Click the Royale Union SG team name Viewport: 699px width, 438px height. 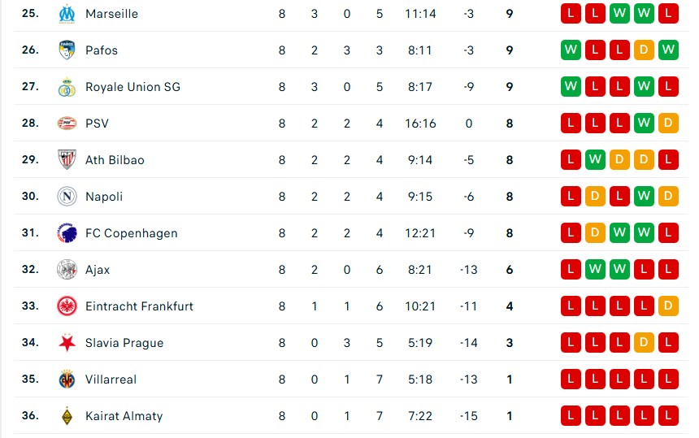click(132, 87)
